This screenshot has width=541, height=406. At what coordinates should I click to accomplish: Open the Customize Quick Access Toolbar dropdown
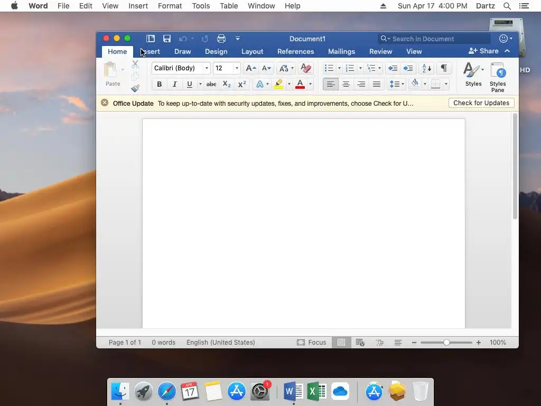(237, 38)
